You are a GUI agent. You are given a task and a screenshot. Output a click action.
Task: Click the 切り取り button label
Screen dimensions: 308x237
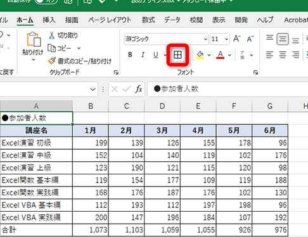point(68,35)
